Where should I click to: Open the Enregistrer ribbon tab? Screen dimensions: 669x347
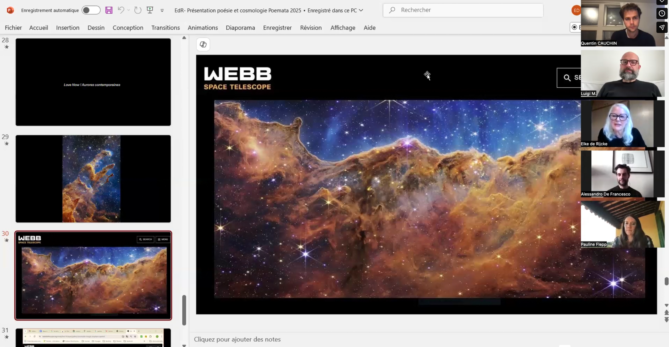click(277, 27)
